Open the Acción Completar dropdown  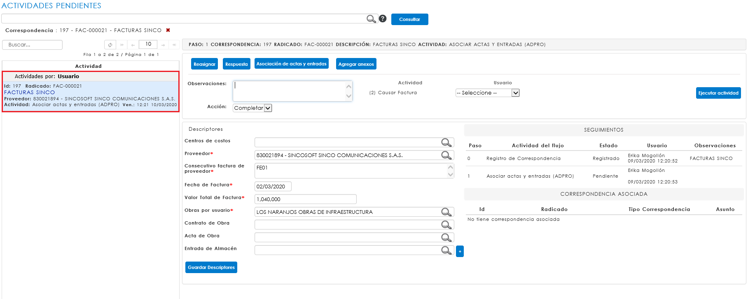pos(252,108)
